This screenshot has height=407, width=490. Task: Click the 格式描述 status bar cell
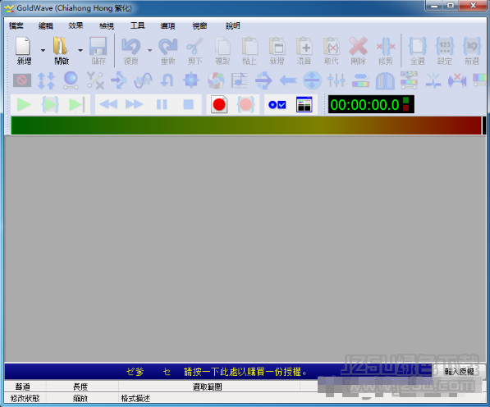pyautogui.click(x=135, y=398)
